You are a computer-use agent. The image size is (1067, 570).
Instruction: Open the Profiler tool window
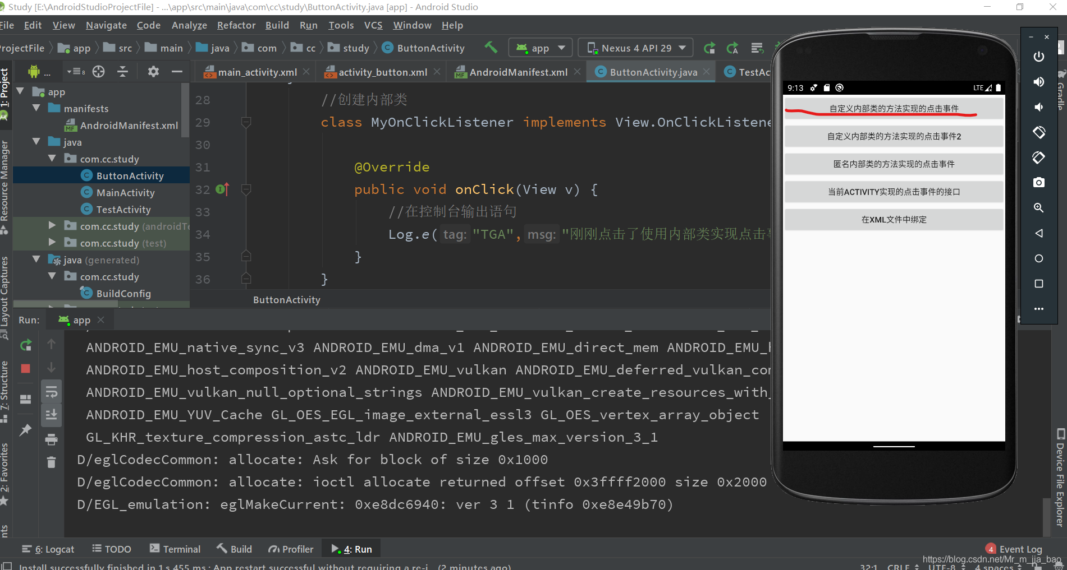[x=291, y=549]
